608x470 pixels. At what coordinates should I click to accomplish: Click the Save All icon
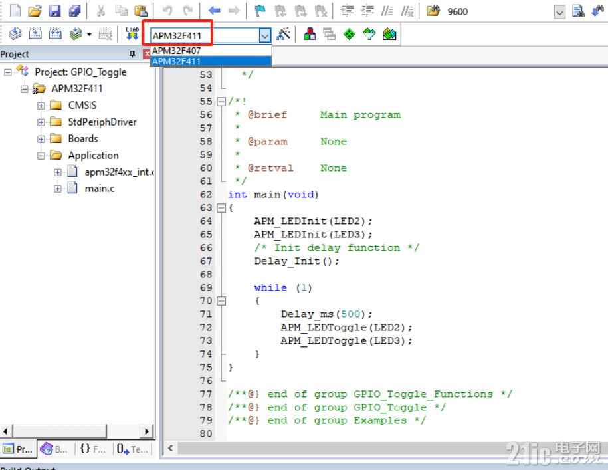tap(74, 11)
